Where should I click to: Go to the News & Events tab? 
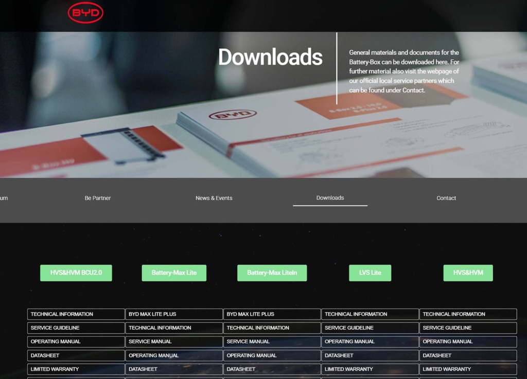[x=214, y=198]
